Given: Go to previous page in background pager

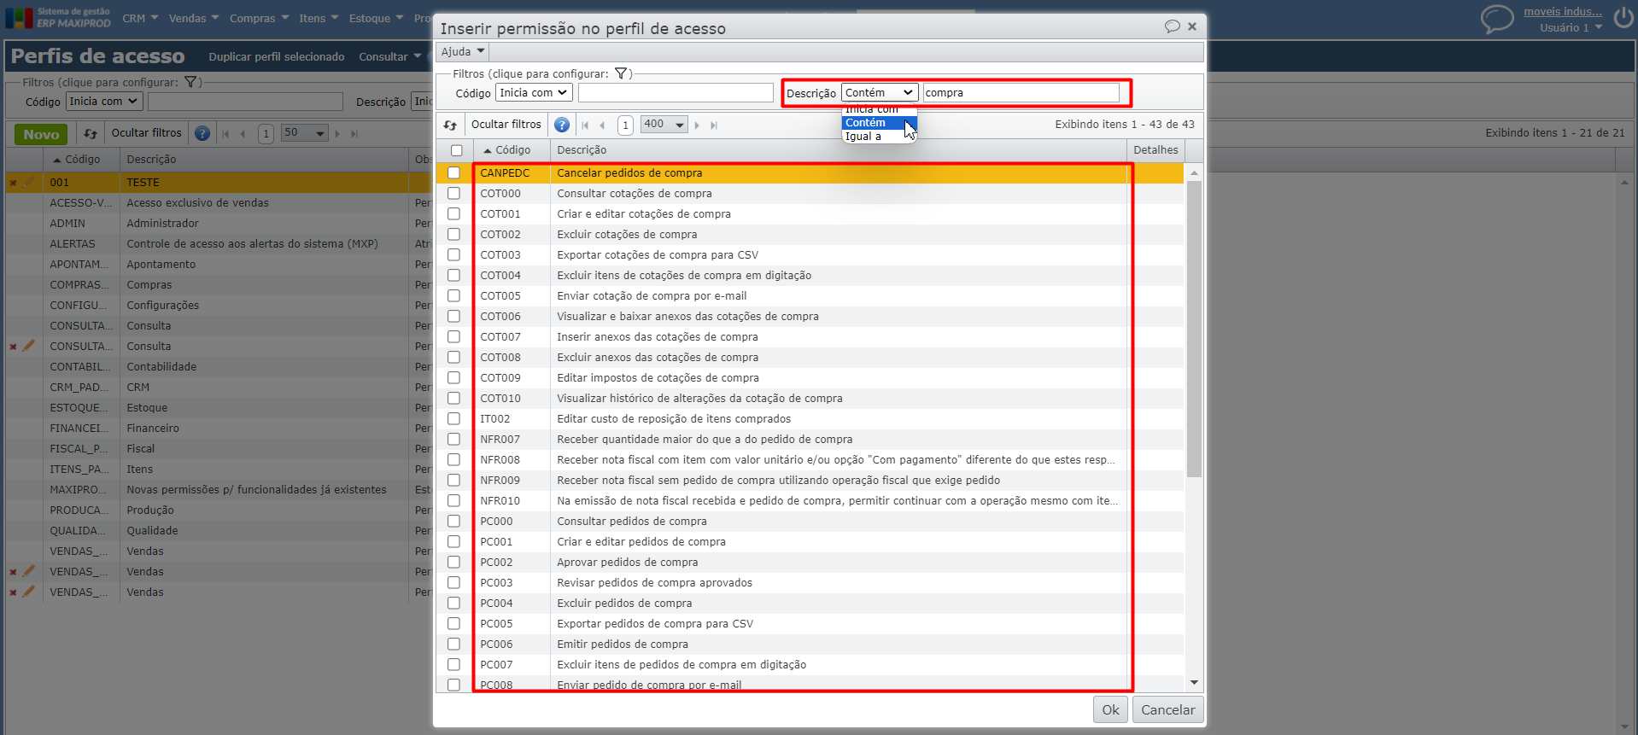Looking at the screenshot, I should pyautogui.click(x=243, y=133).
